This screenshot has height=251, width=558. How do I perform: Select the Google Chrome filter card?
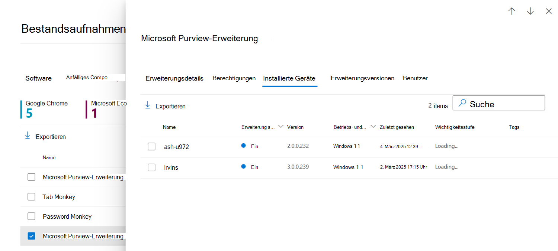45,109
